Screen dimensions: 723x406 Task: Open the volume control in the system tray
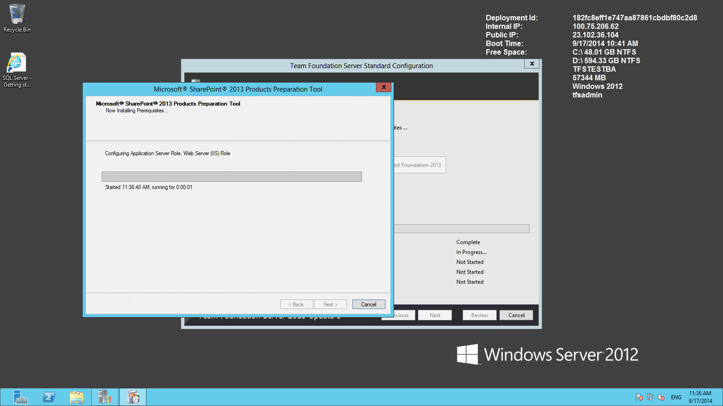(x=661, y=397)
